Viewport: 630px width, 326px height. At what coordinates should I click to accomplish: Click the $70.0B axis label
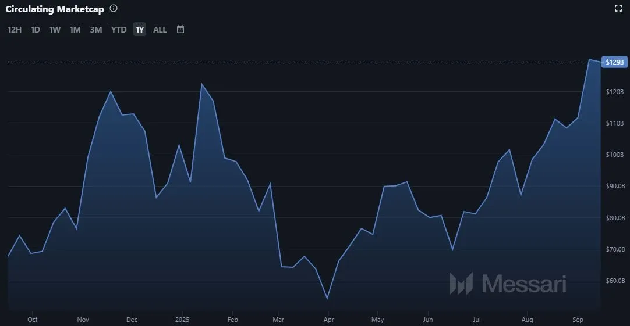615,249
